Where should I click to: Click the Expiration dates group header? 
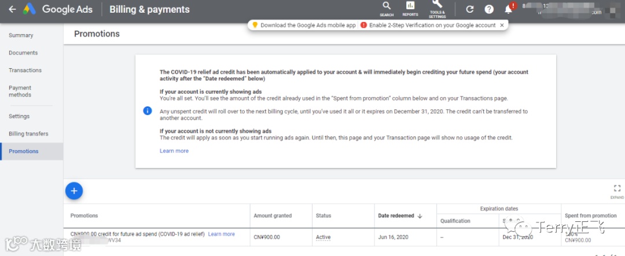click(499, 209)
